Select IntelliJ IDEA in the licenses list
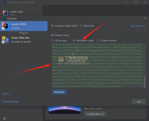Image resolution: width=149 pixels, height=121 pixels. pyautogui.click(x=24, y=26)
